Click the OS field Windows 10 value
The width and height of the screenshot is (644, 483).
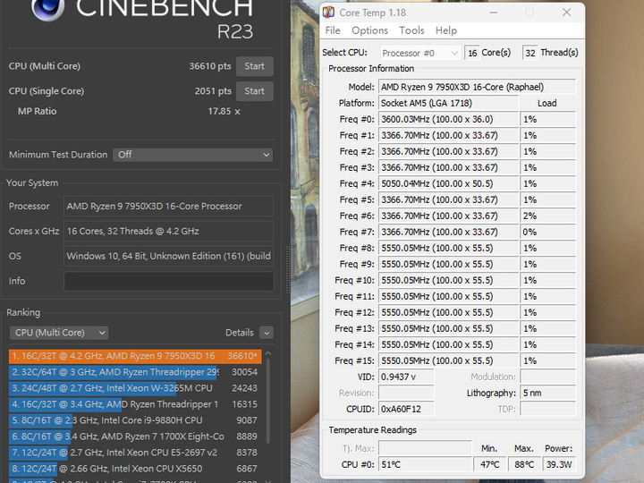tap(169, 257)
